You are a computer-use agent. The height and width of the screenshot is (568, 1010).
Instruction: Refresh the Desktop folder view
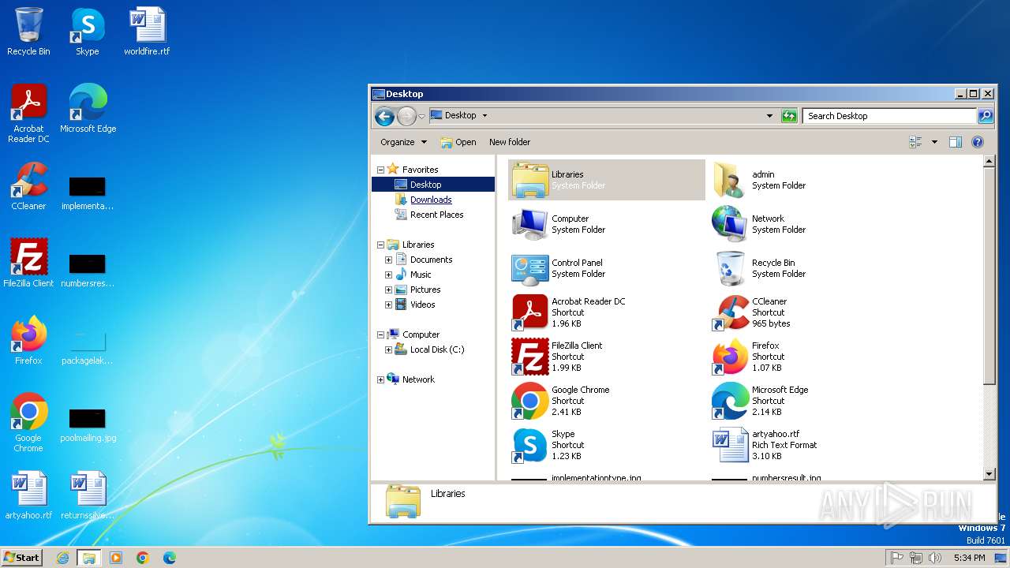(x=789, y=116)
